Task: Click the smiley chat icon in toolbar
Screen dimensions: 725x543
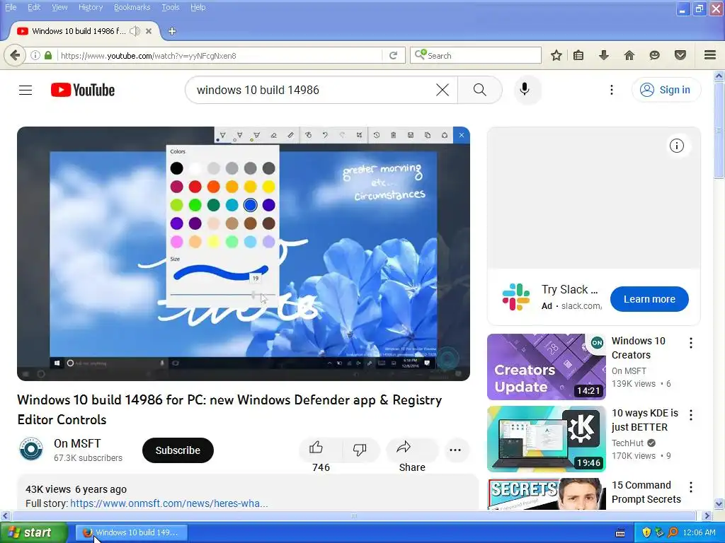Action: 654,55
